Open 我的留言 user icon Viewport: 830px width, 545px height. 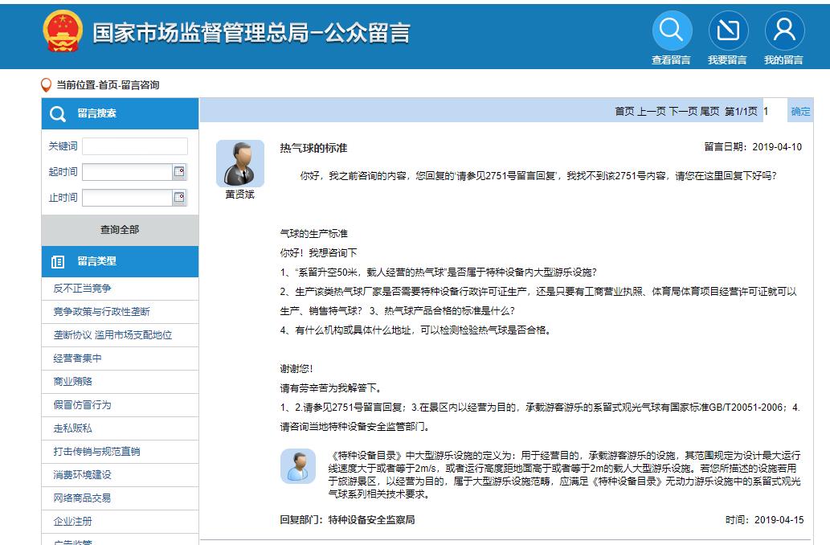coord(784,31)
